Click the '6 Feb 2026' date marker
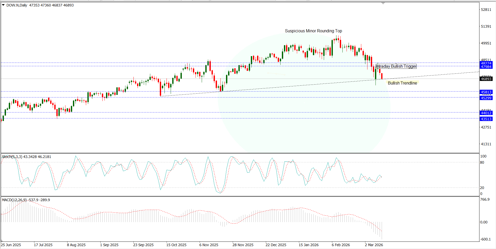This screenshot has height=249, width=496. click(x=341, y=245)
